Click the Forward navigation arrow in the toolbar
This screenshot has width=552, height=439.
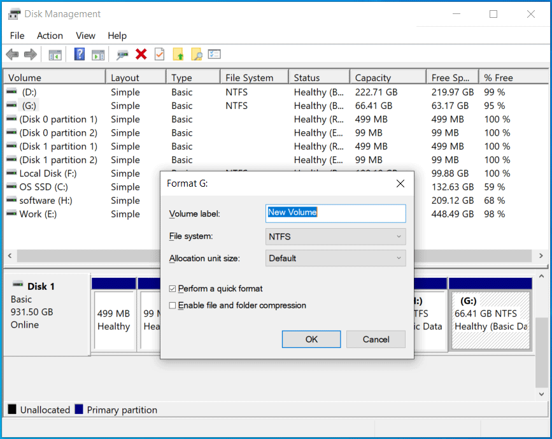pyautogui.click(x=30, y=54)
